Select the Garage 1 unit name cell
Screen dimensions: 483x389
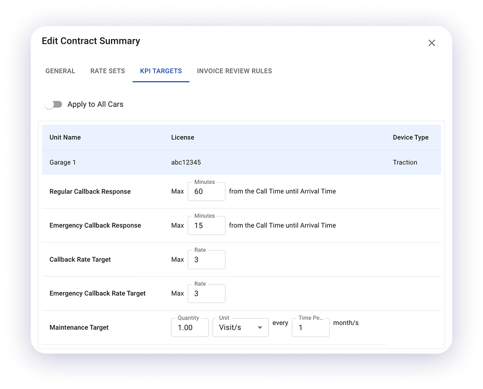coord(63,162)
